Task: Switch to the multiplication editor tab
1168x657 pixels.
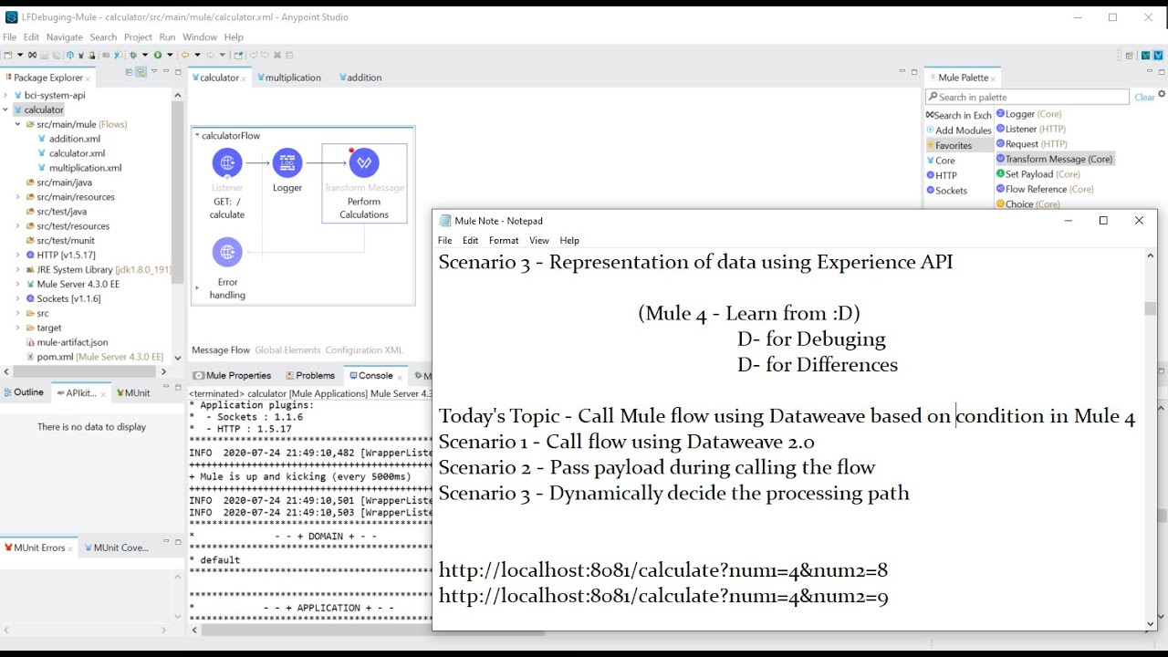Action: [289, 78]
